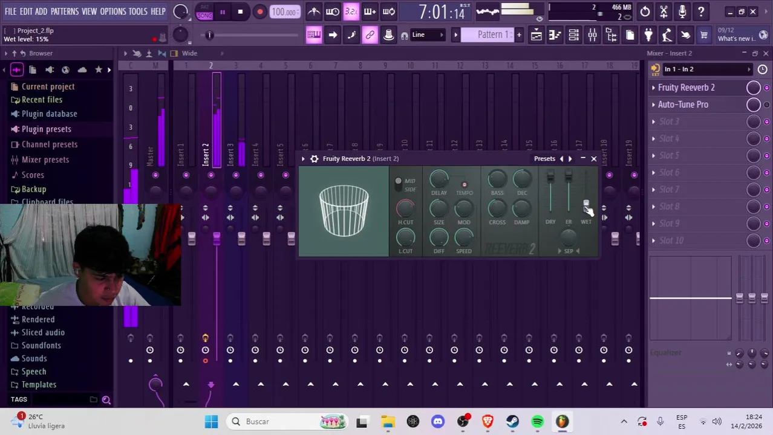Open the Current project browser folder

[x=48, y=87]
